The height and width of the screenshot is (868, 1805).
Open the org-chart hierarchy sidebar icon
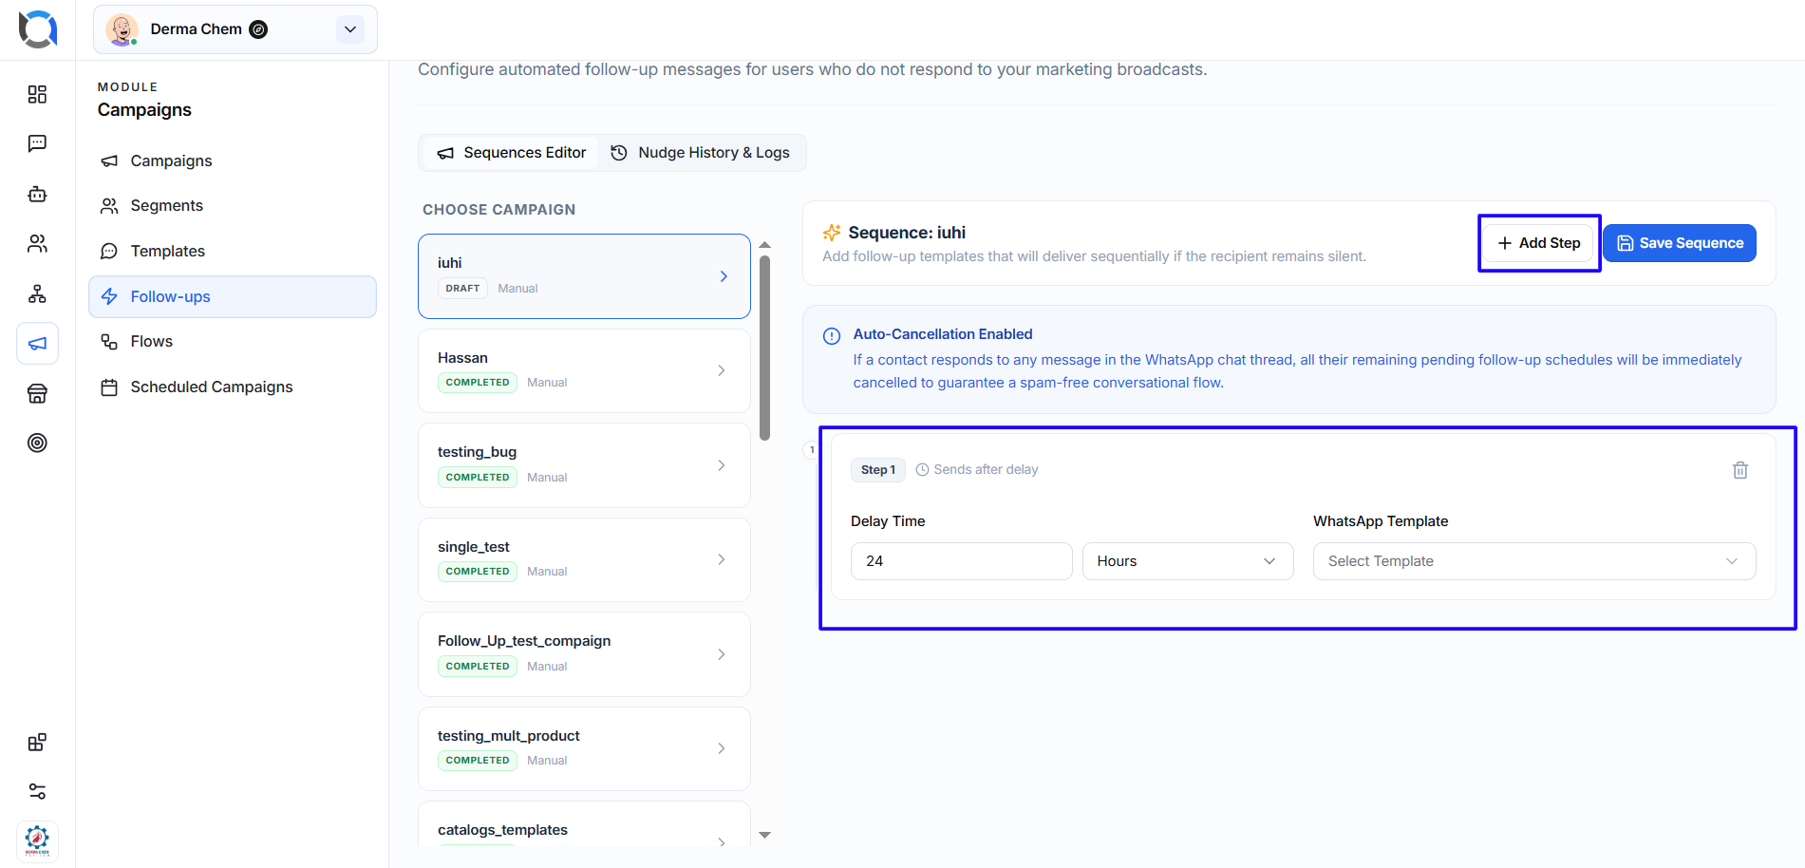[x=37, y=293]
